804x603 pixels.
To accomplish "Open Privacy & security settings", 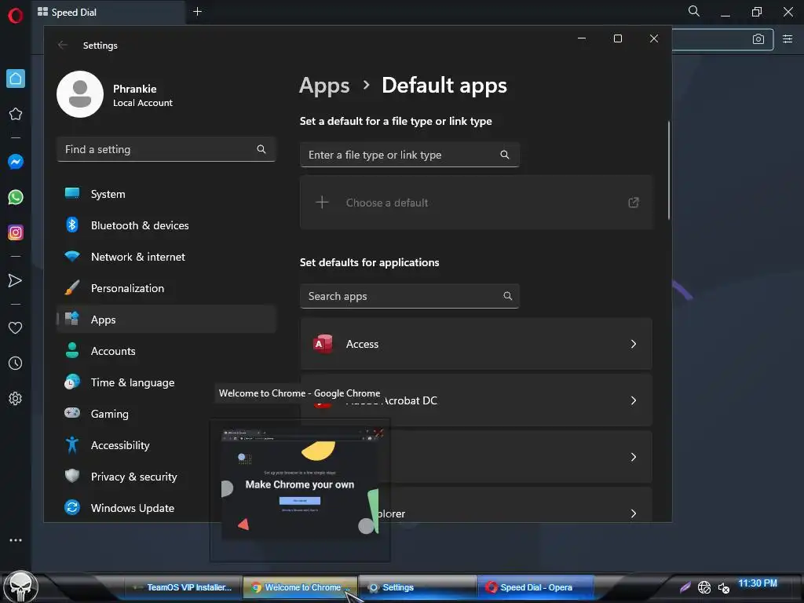I will pyautogui.click(x=133, y=477).
